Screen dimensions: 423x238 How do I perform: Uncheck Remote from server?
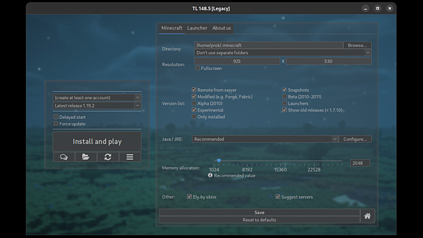point(194,90)
